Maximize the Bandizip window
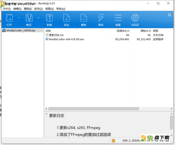Screen dimensions: 175x145 [158, 3]
